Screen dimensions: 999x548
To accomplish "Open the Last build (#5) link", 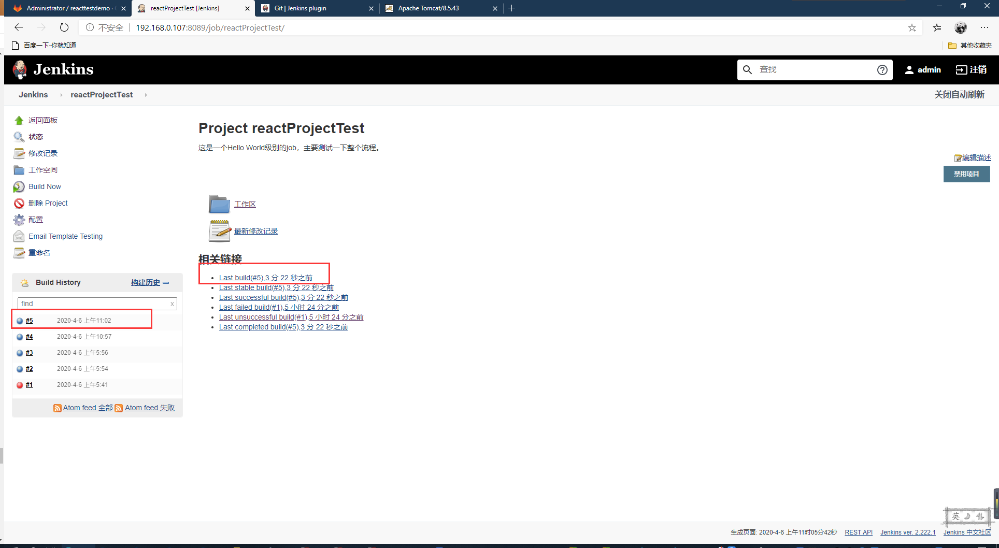I will click(266, 278).
